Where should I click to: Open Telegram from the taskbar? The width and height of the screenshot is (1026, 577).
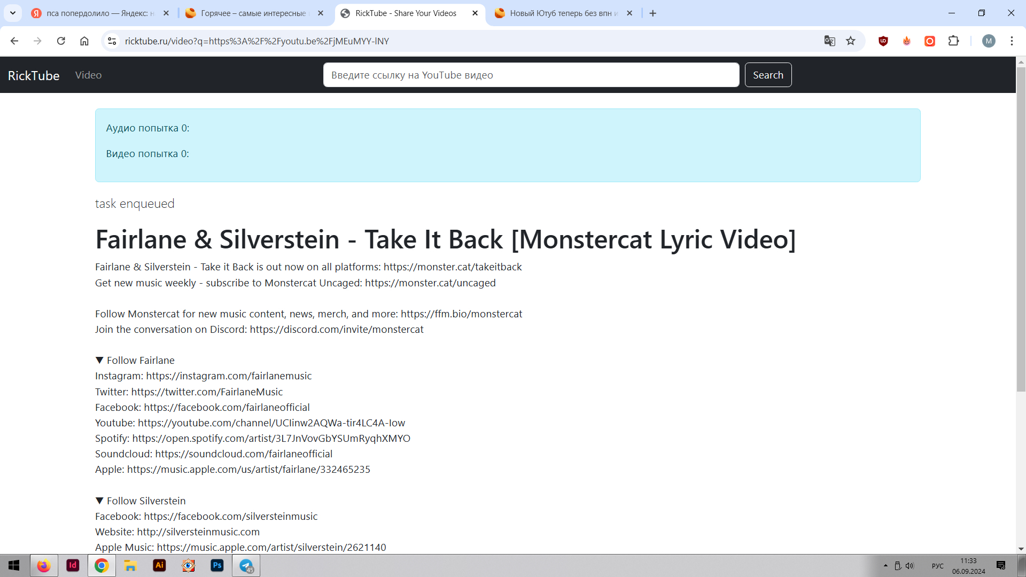(246, 565)
